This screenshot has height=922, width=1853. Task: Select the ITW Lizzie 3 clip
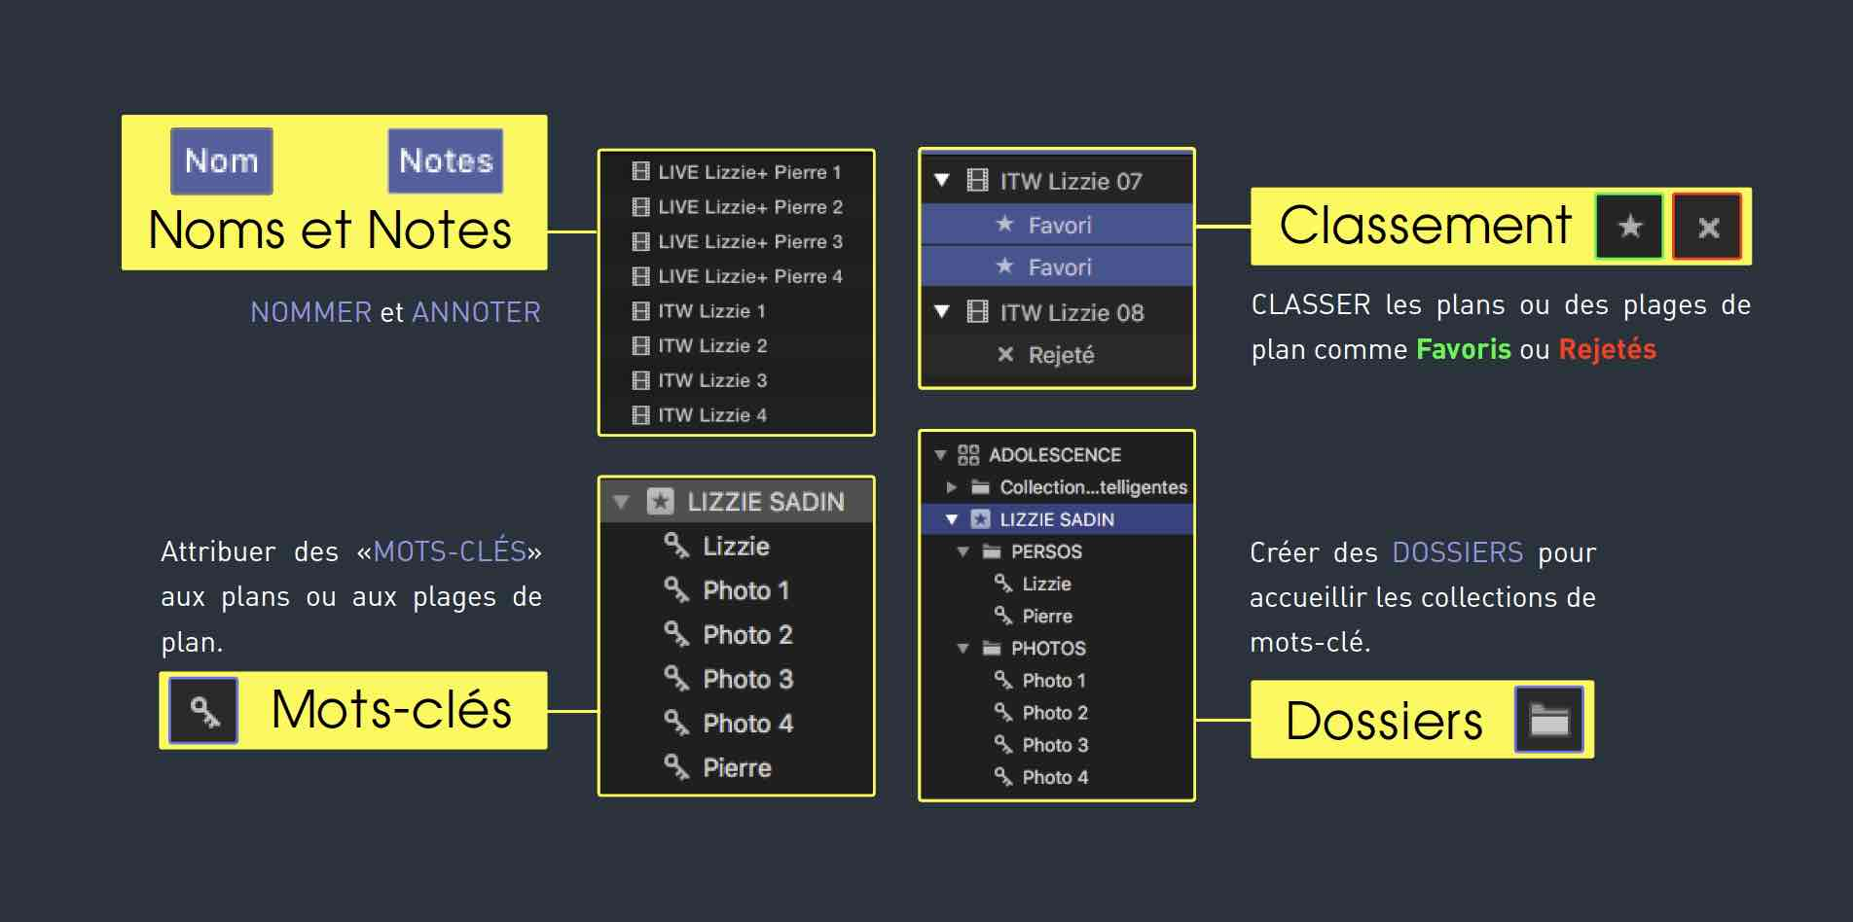click(711, 380)
